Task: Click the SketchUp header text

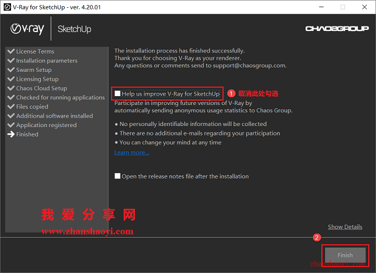Action: (x=74, y=29)
